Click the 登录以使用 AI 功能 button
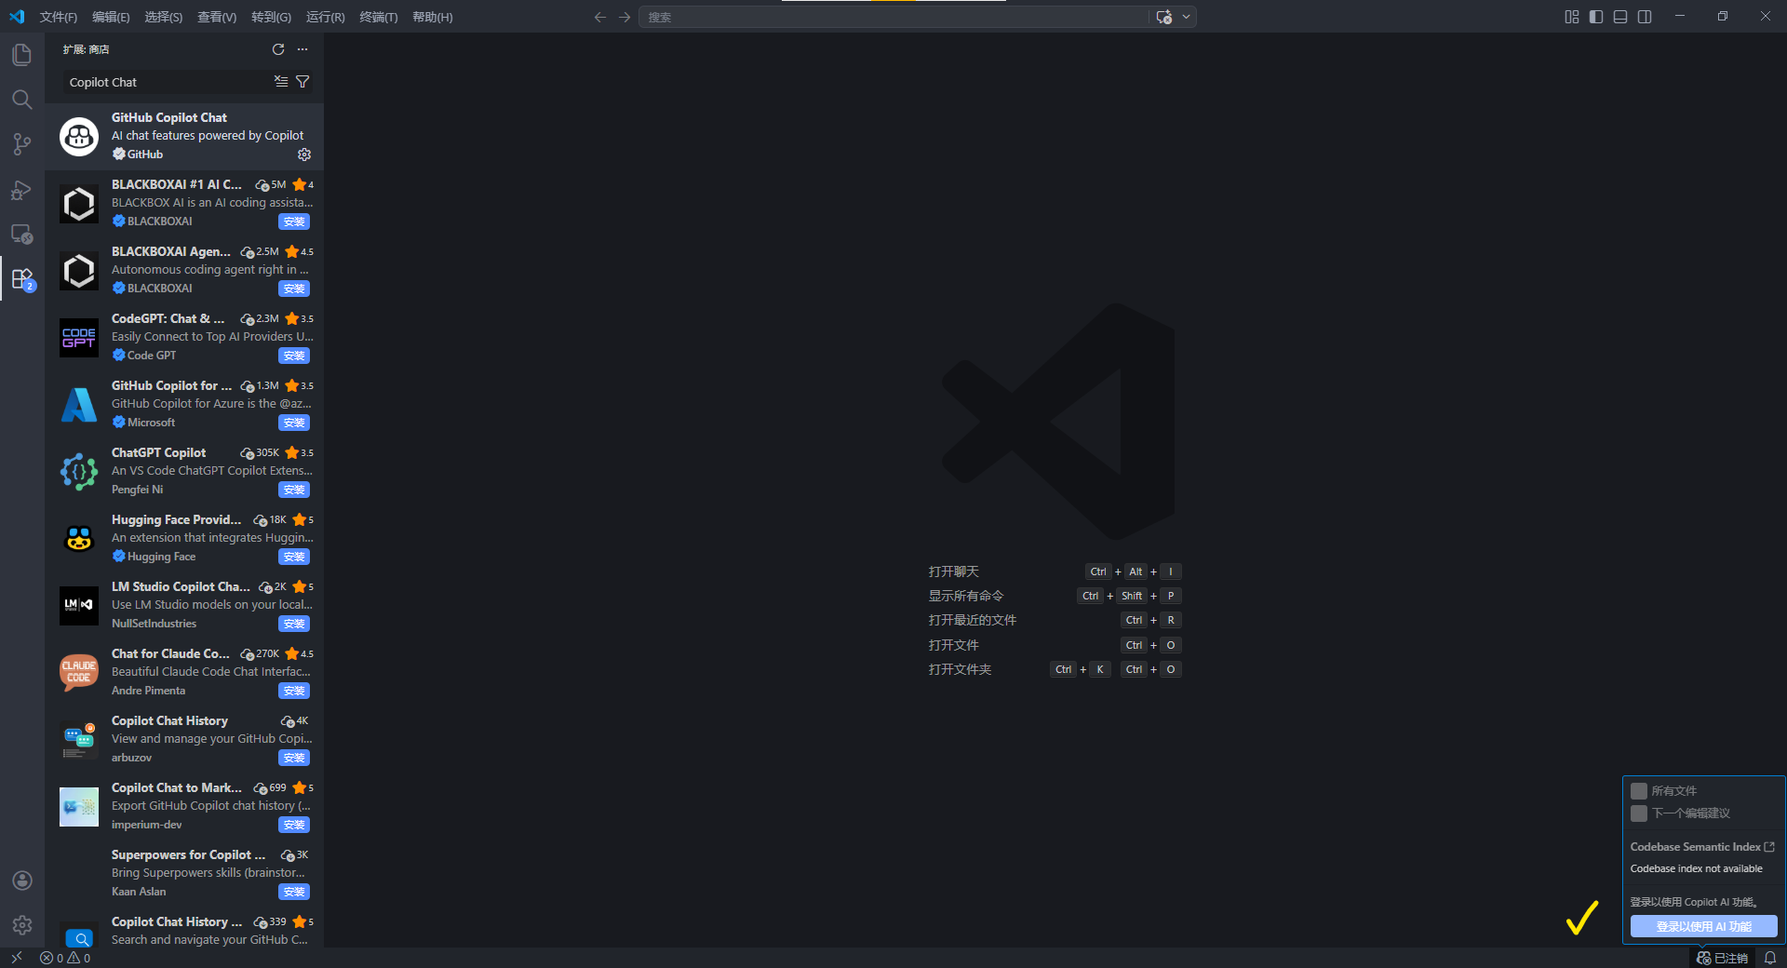Image resolution: width=1787 pixels, height=968 pixels. coord(1703,926)
